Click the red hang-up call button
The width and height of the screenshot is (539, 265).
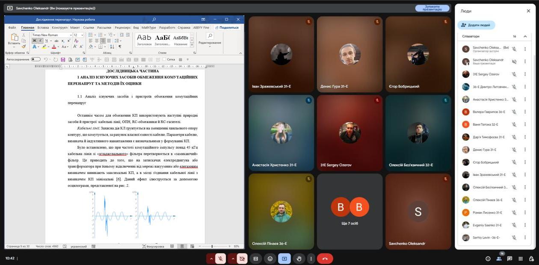(x=325, y=259)
